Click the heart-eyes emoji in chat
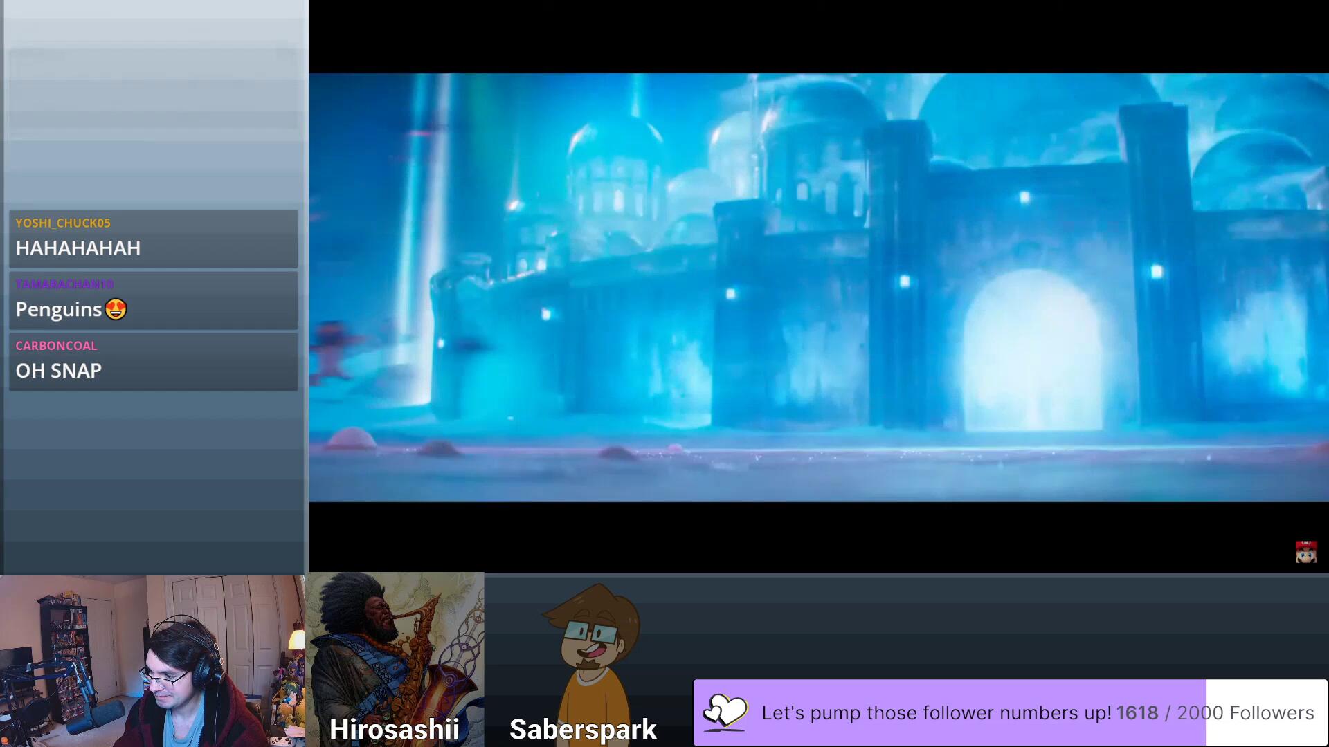 116,309
